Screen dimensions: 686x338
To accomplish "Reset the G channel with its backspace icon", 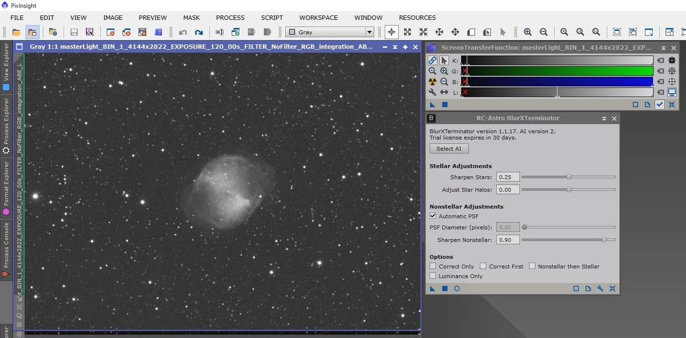I will tap(661, 71).
